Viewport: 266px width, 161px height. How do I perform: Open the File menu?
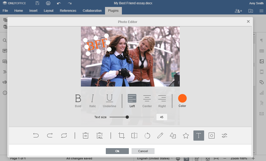(x=5, y=10)
